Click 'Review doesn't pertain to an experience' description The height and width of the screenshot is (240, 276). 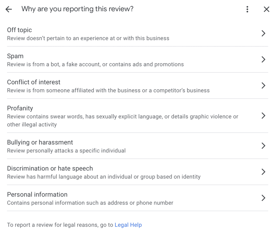tap(88, 38)
